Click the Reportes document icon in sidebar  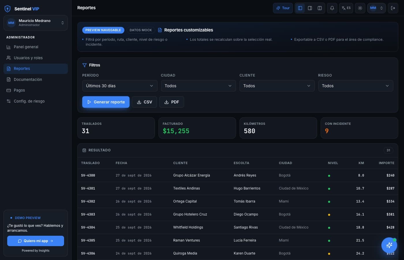click(9, 68)
